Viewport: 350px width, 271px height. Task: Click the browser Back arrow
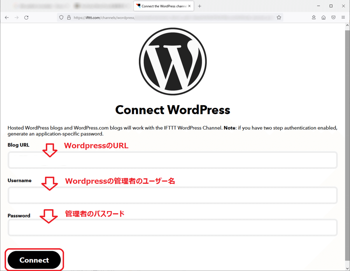coord(7,17)
